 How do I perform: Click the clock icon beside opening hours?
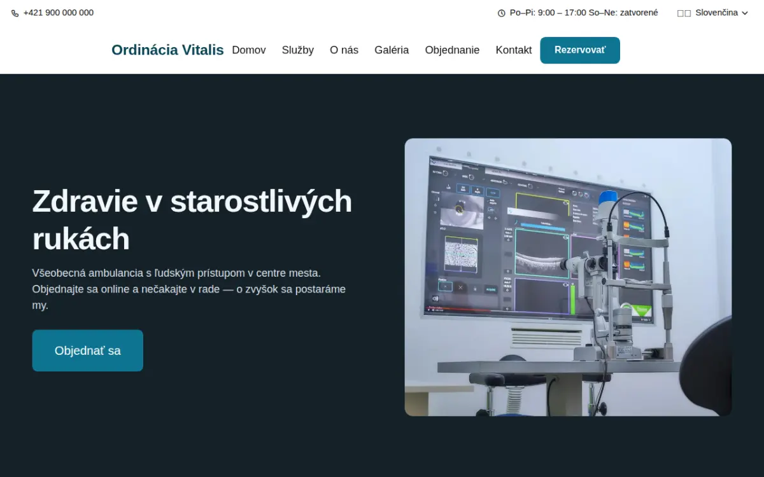501,13
